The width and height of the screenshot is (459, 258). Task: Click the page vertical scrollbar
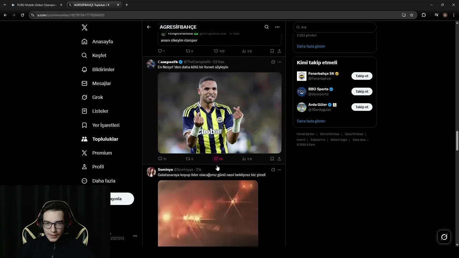tap(457, 141)
